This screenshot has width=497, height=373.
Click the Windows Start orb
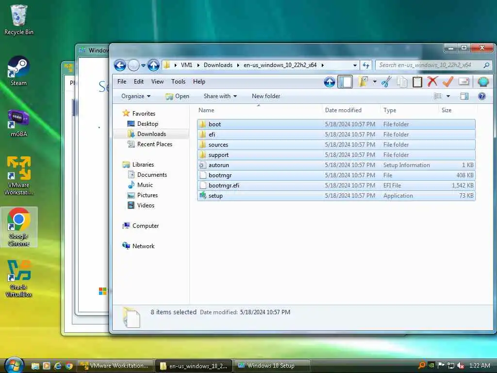[14, 365]
